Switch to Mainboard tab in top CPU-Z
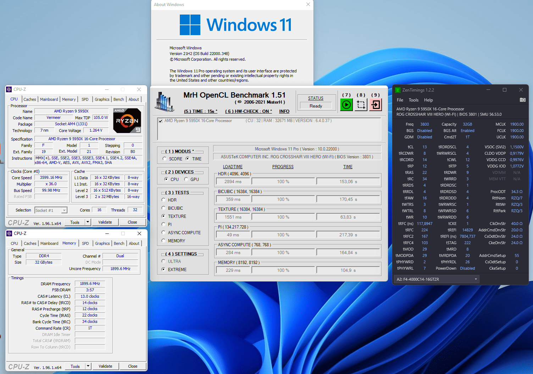Image resolution: width=533 pixels, height=374 pixels. coord(49,99)
